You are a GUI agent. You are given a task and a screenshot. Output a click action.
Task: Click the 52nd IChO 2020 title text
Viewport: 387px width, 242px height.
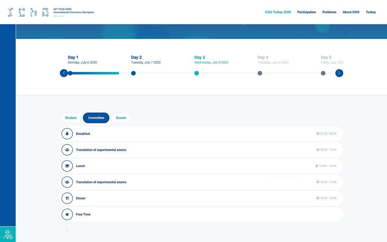[62, 9]
